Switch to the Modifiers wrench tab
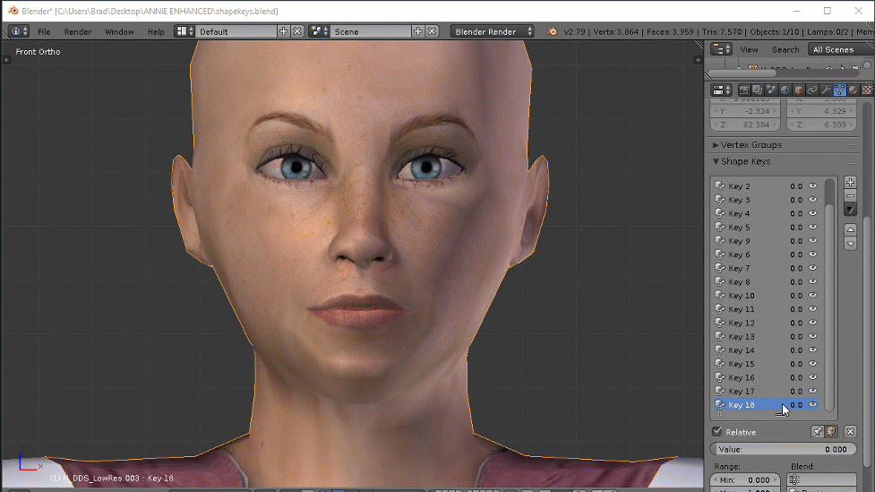Viewport: 875px width, 492px height. pos(826,90)
